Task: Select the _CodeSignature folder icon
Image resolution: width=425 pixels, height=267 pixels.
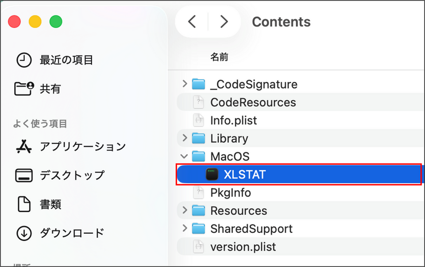Action: tap(199, 84)
